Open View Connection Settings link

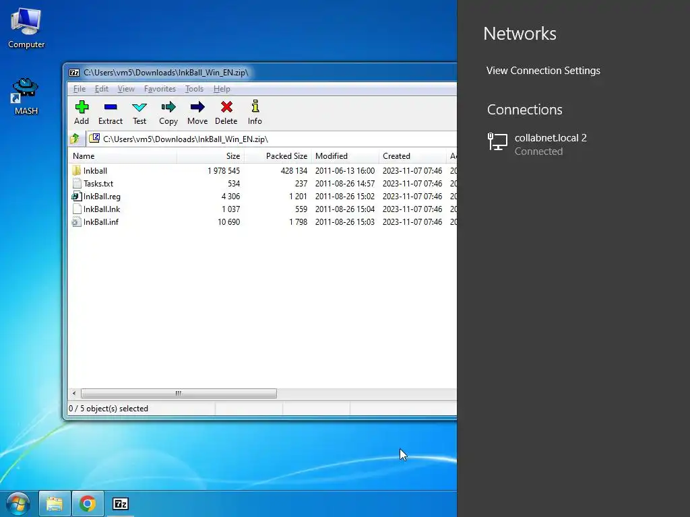[x=543, y=71]
